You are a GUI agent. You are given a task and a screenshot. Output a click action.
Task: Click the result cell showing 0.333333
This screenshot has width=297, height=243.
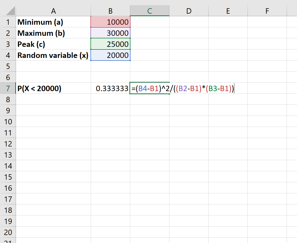(x=110, y=88)
